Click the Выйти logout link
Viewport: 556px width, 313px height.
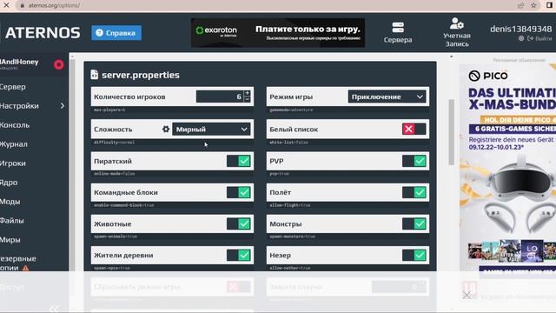coord(539,38)
